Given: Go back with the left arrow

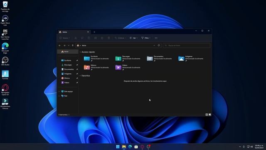Looking at the screenshot, I should point(60,45).
